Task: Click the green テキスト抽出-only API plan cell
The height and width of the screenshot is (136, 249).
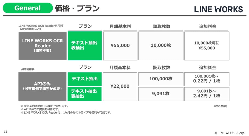Action: pyautogui.click(x=85, y=79)
